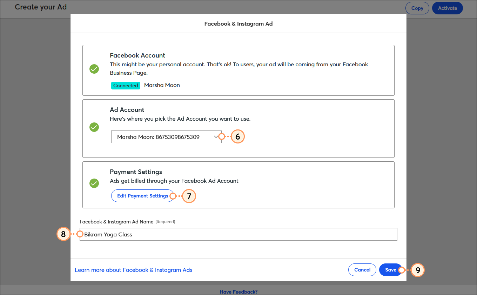The width and height of the screenshot is (477, 295).
Task: Save the Facebook & Instagram ad
Action: click(390, 270)
